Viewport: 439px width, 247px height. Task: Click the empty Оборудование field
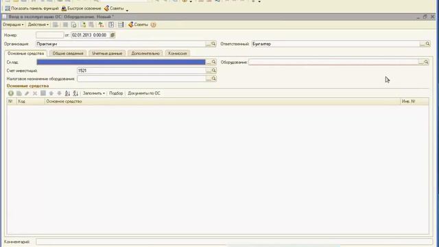[x=333, y=62]
